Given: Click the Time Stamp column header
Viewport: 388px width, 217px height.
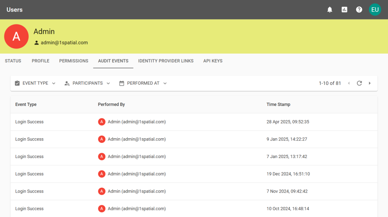Looking at the screenshot, I should [x=278, y=104].
